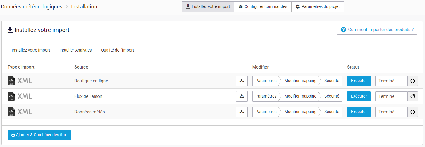
Task: Open Sécurité step for Flux de liaison
Action: point(332,96)
